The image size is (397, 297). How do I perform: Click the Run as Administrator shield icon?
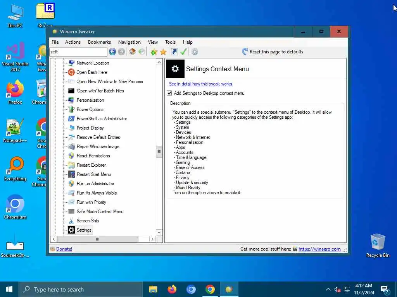[71, 184]
